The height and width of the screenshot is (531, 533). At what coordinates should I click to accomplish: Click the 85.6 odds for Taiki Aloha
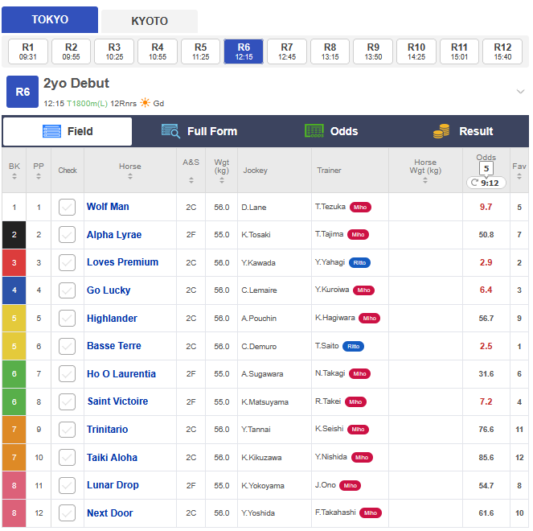tap(486, 458)
